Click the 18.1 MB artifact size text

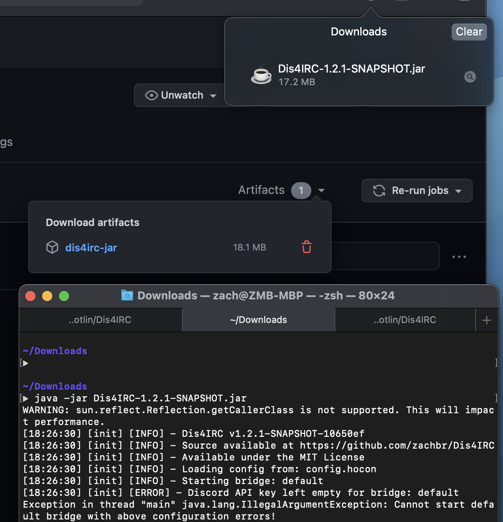[x=249, y=247]
